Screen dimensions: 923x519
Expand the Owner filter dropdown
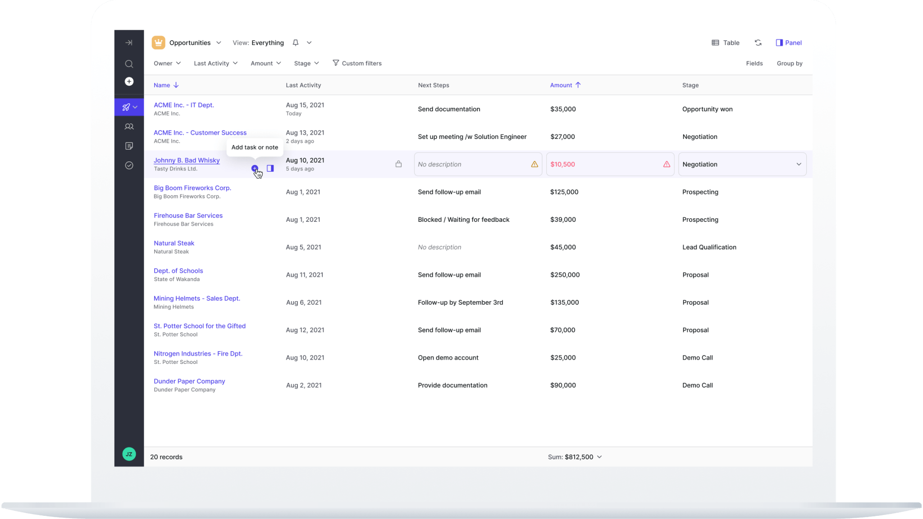click(x=167, y=63)
